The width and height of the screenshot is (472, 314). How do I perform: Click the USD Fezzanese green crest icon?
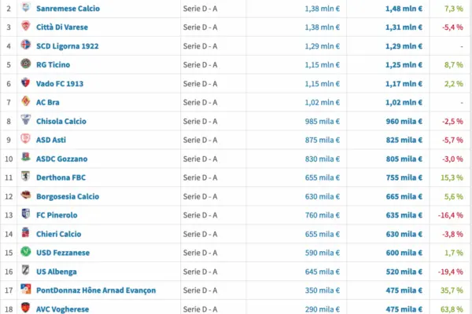(25, 253)
